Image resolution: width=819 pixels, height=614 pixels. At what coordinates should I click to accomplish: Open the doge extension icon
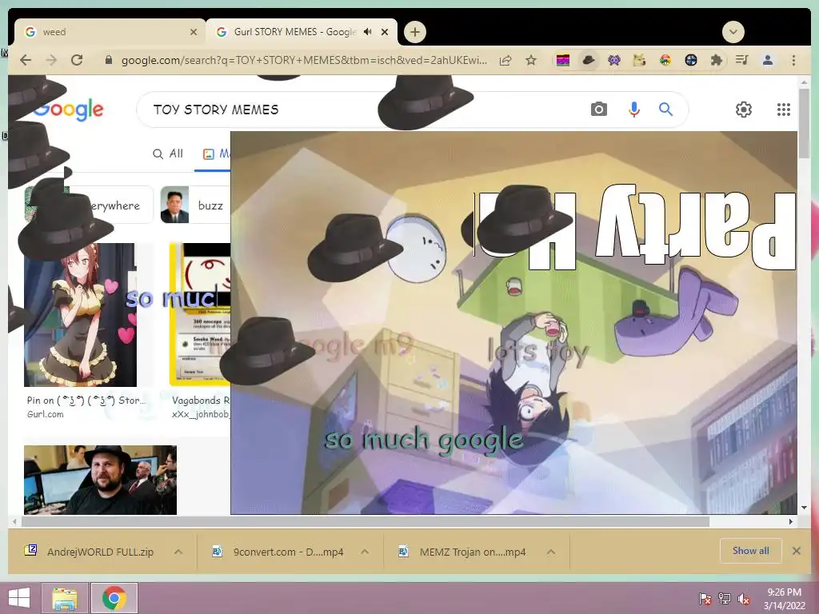tap(639, 61)
